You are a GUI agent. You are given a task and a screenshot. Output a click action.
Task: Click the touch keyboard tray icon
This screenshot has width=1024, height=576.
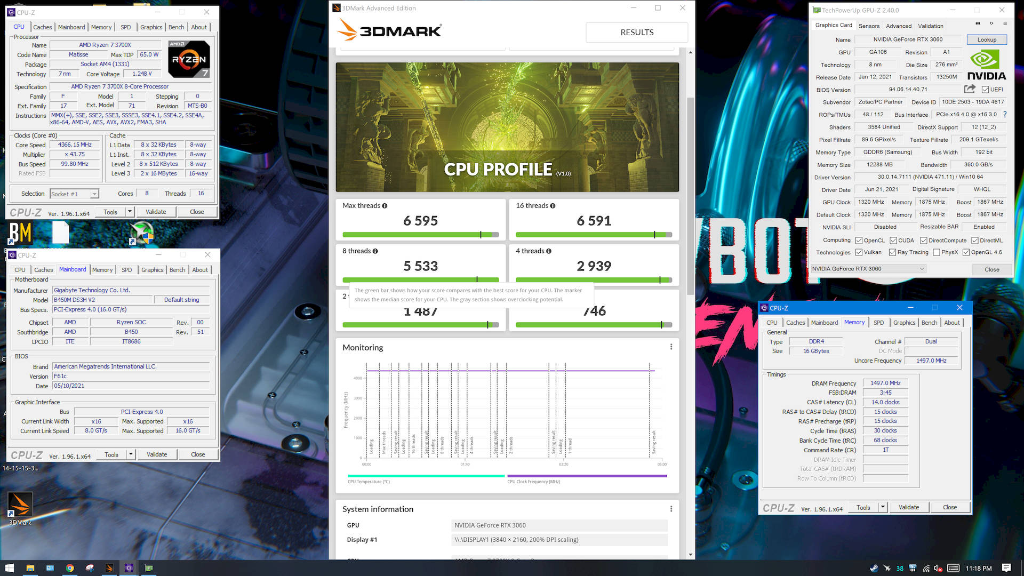954,569
